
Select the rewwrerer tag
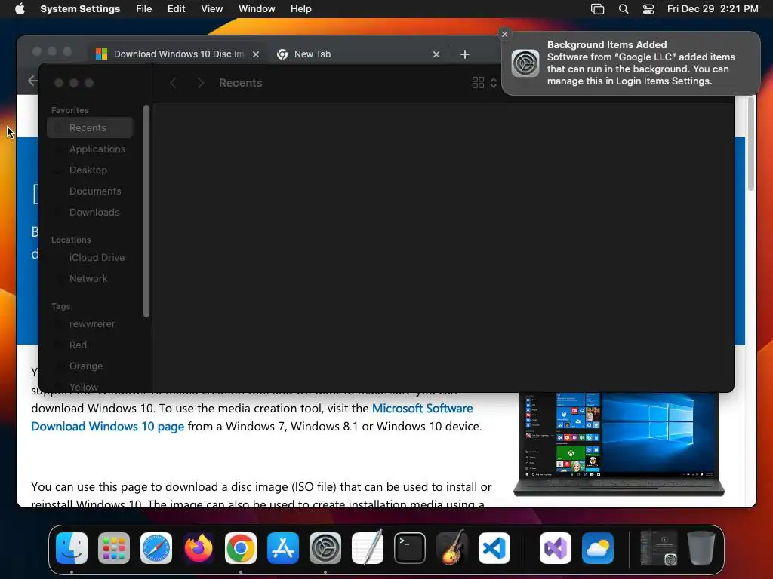(91, 324)
